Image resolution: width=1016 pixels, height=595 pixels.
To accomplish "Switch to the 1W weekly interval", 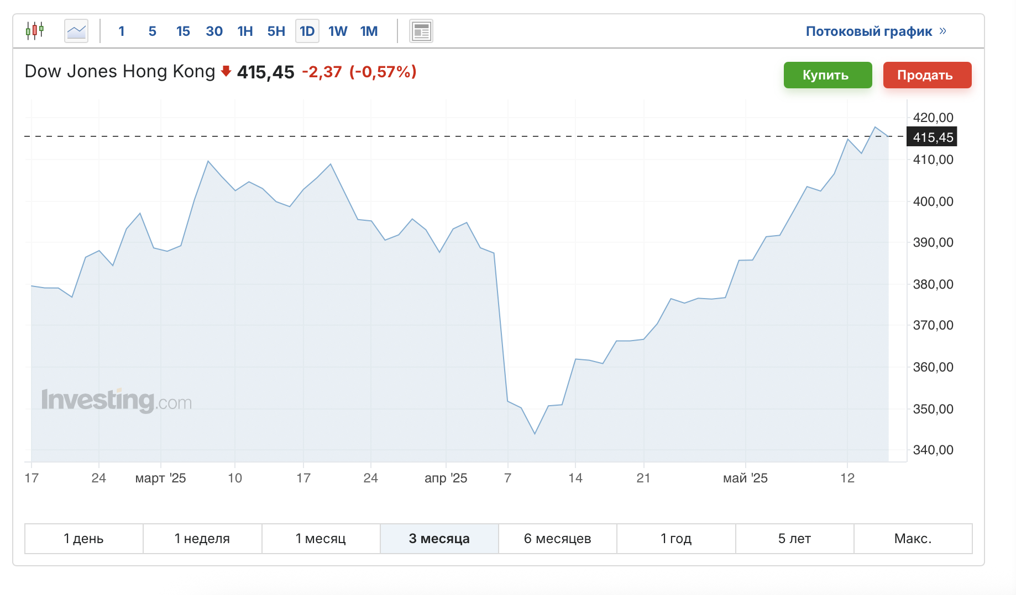I will [338, 31].
